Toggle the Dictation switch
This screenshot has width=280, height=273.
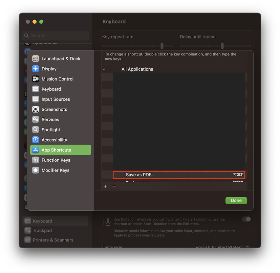click(246, 219)
